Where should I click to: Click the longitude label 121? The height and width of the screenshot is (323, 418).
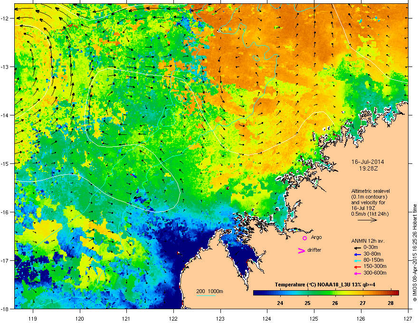pos(126,318)
